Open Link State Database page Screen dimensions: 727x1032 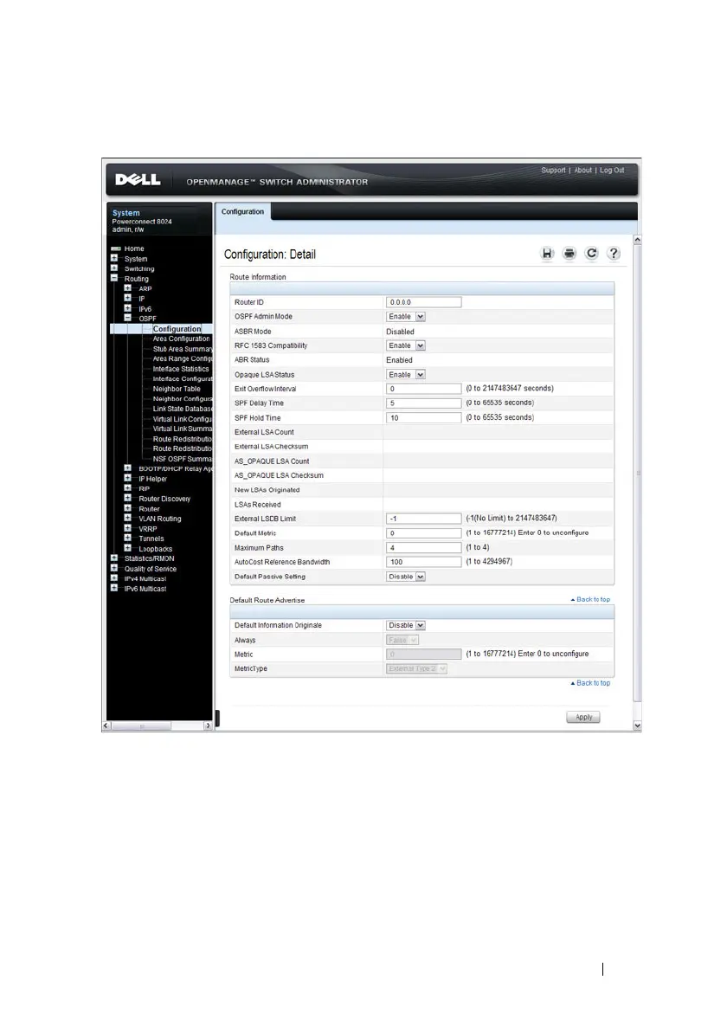coord(183,409)
